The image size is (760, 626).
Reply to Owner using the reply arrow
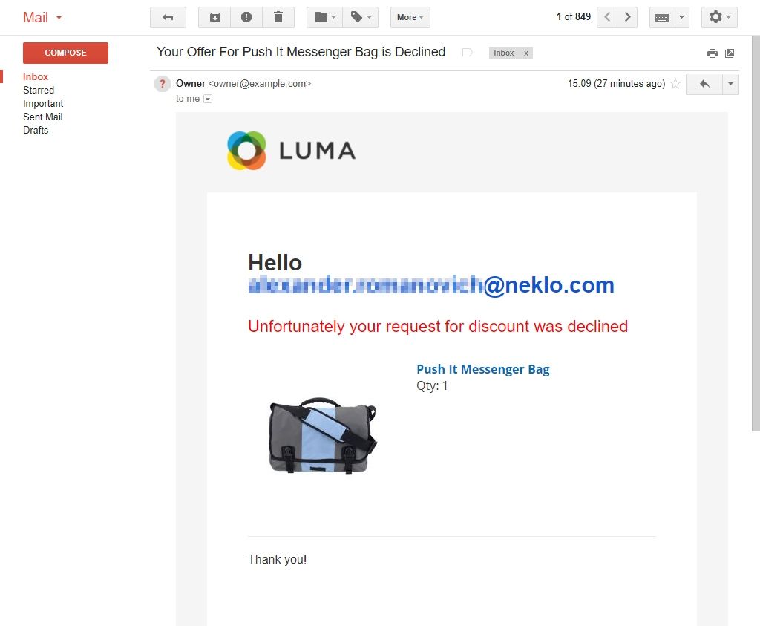pos(704,85)
